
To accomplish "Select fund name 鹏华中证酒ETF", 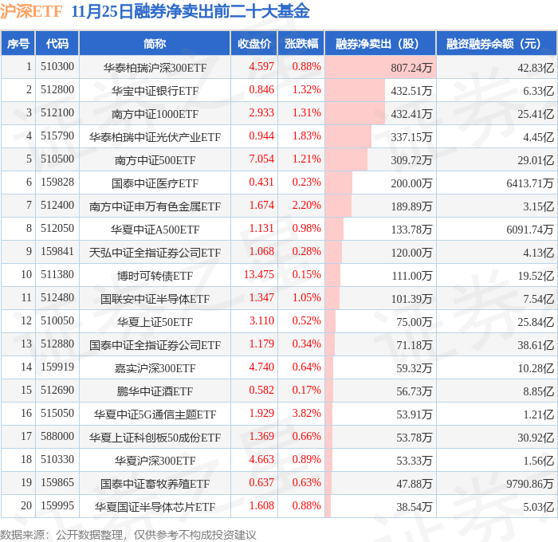I will [155, 391].
